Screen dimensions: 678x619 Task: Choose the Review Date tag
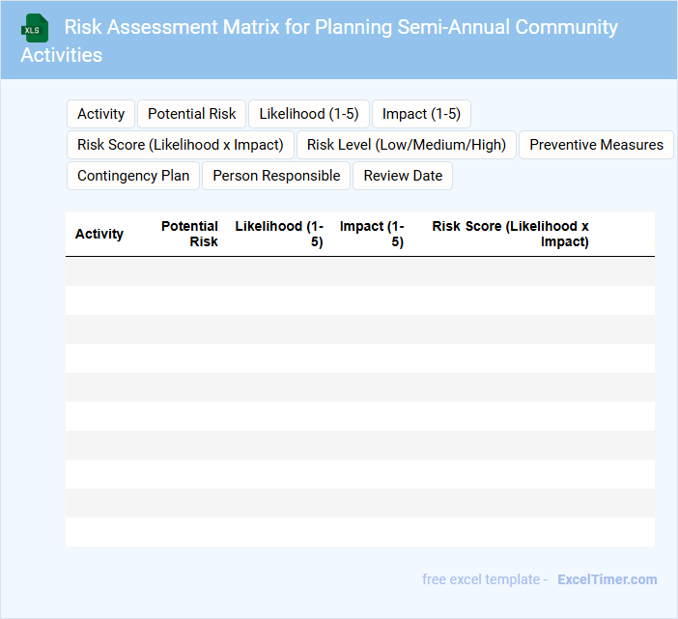[x=403, y=176]
